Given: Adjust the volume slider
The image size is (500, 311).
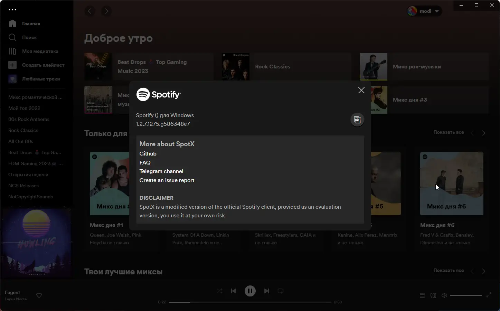Looking at the screenshot, I should click(466, 295).
